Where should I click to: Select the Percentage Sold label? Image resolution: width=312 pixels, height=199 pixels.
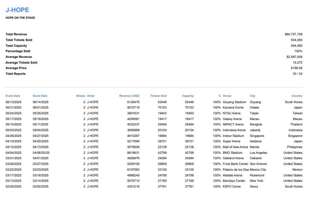coord(18,51)
